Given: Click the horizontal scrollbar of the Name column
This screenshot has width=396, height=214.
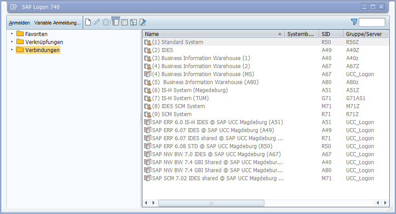Looking at the screenshot, I should 211,203.
